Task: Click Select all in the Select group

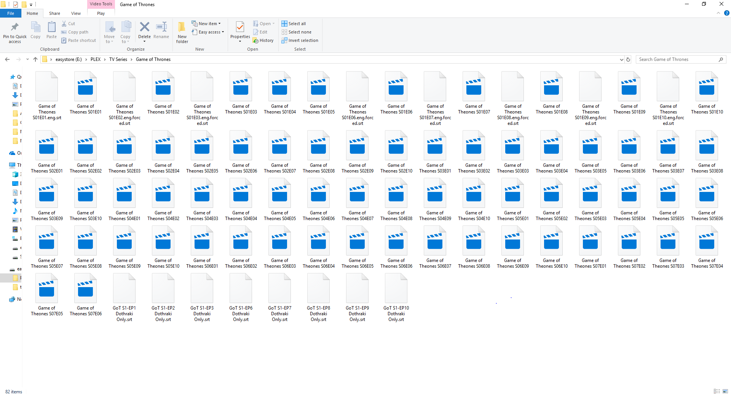Action: pyautogui.click(x=294, y=24)
